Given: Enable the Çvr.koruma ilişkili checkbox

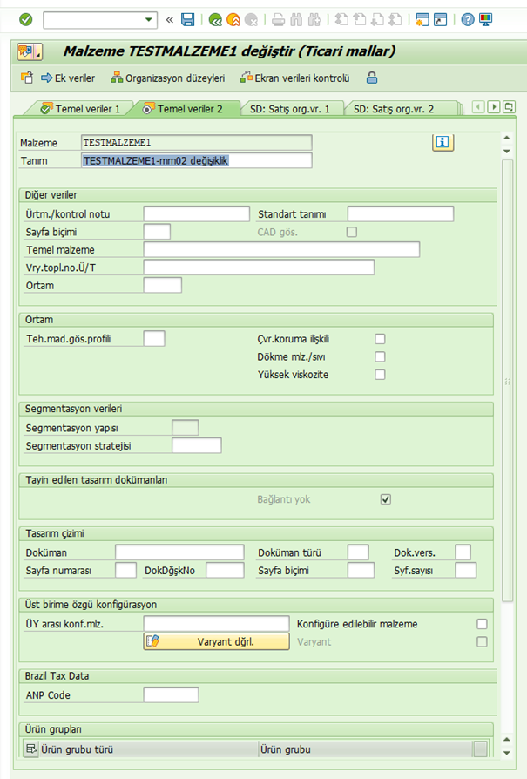Looking at the screenshot, I should (380, 339).
